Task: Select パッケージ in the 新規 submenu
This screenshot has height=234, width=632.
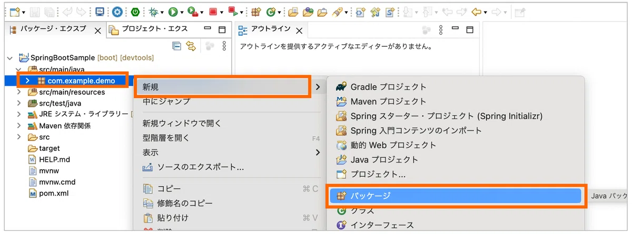Action: tap(456, 196)
